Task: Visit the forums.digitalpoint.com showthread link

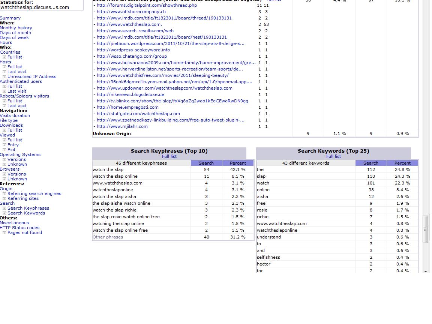Action: click(x=147, y=5)
